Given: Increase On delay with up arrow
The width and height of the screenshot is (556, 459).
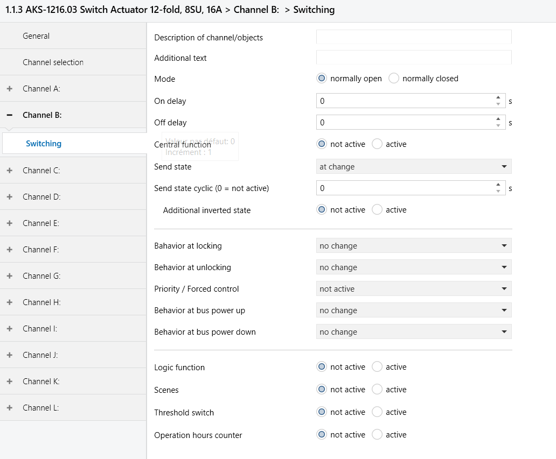Looking at the screenshot, I should point(498,97).
